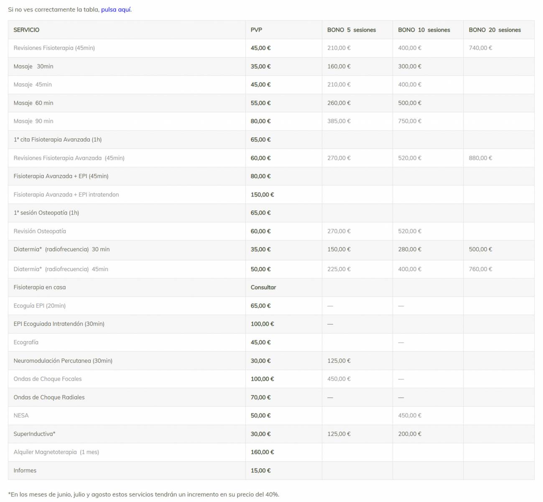The width and height of the screenshot is (543, 502).
Task: Click the 740,00 € bono price
Action: pos(480,48)
